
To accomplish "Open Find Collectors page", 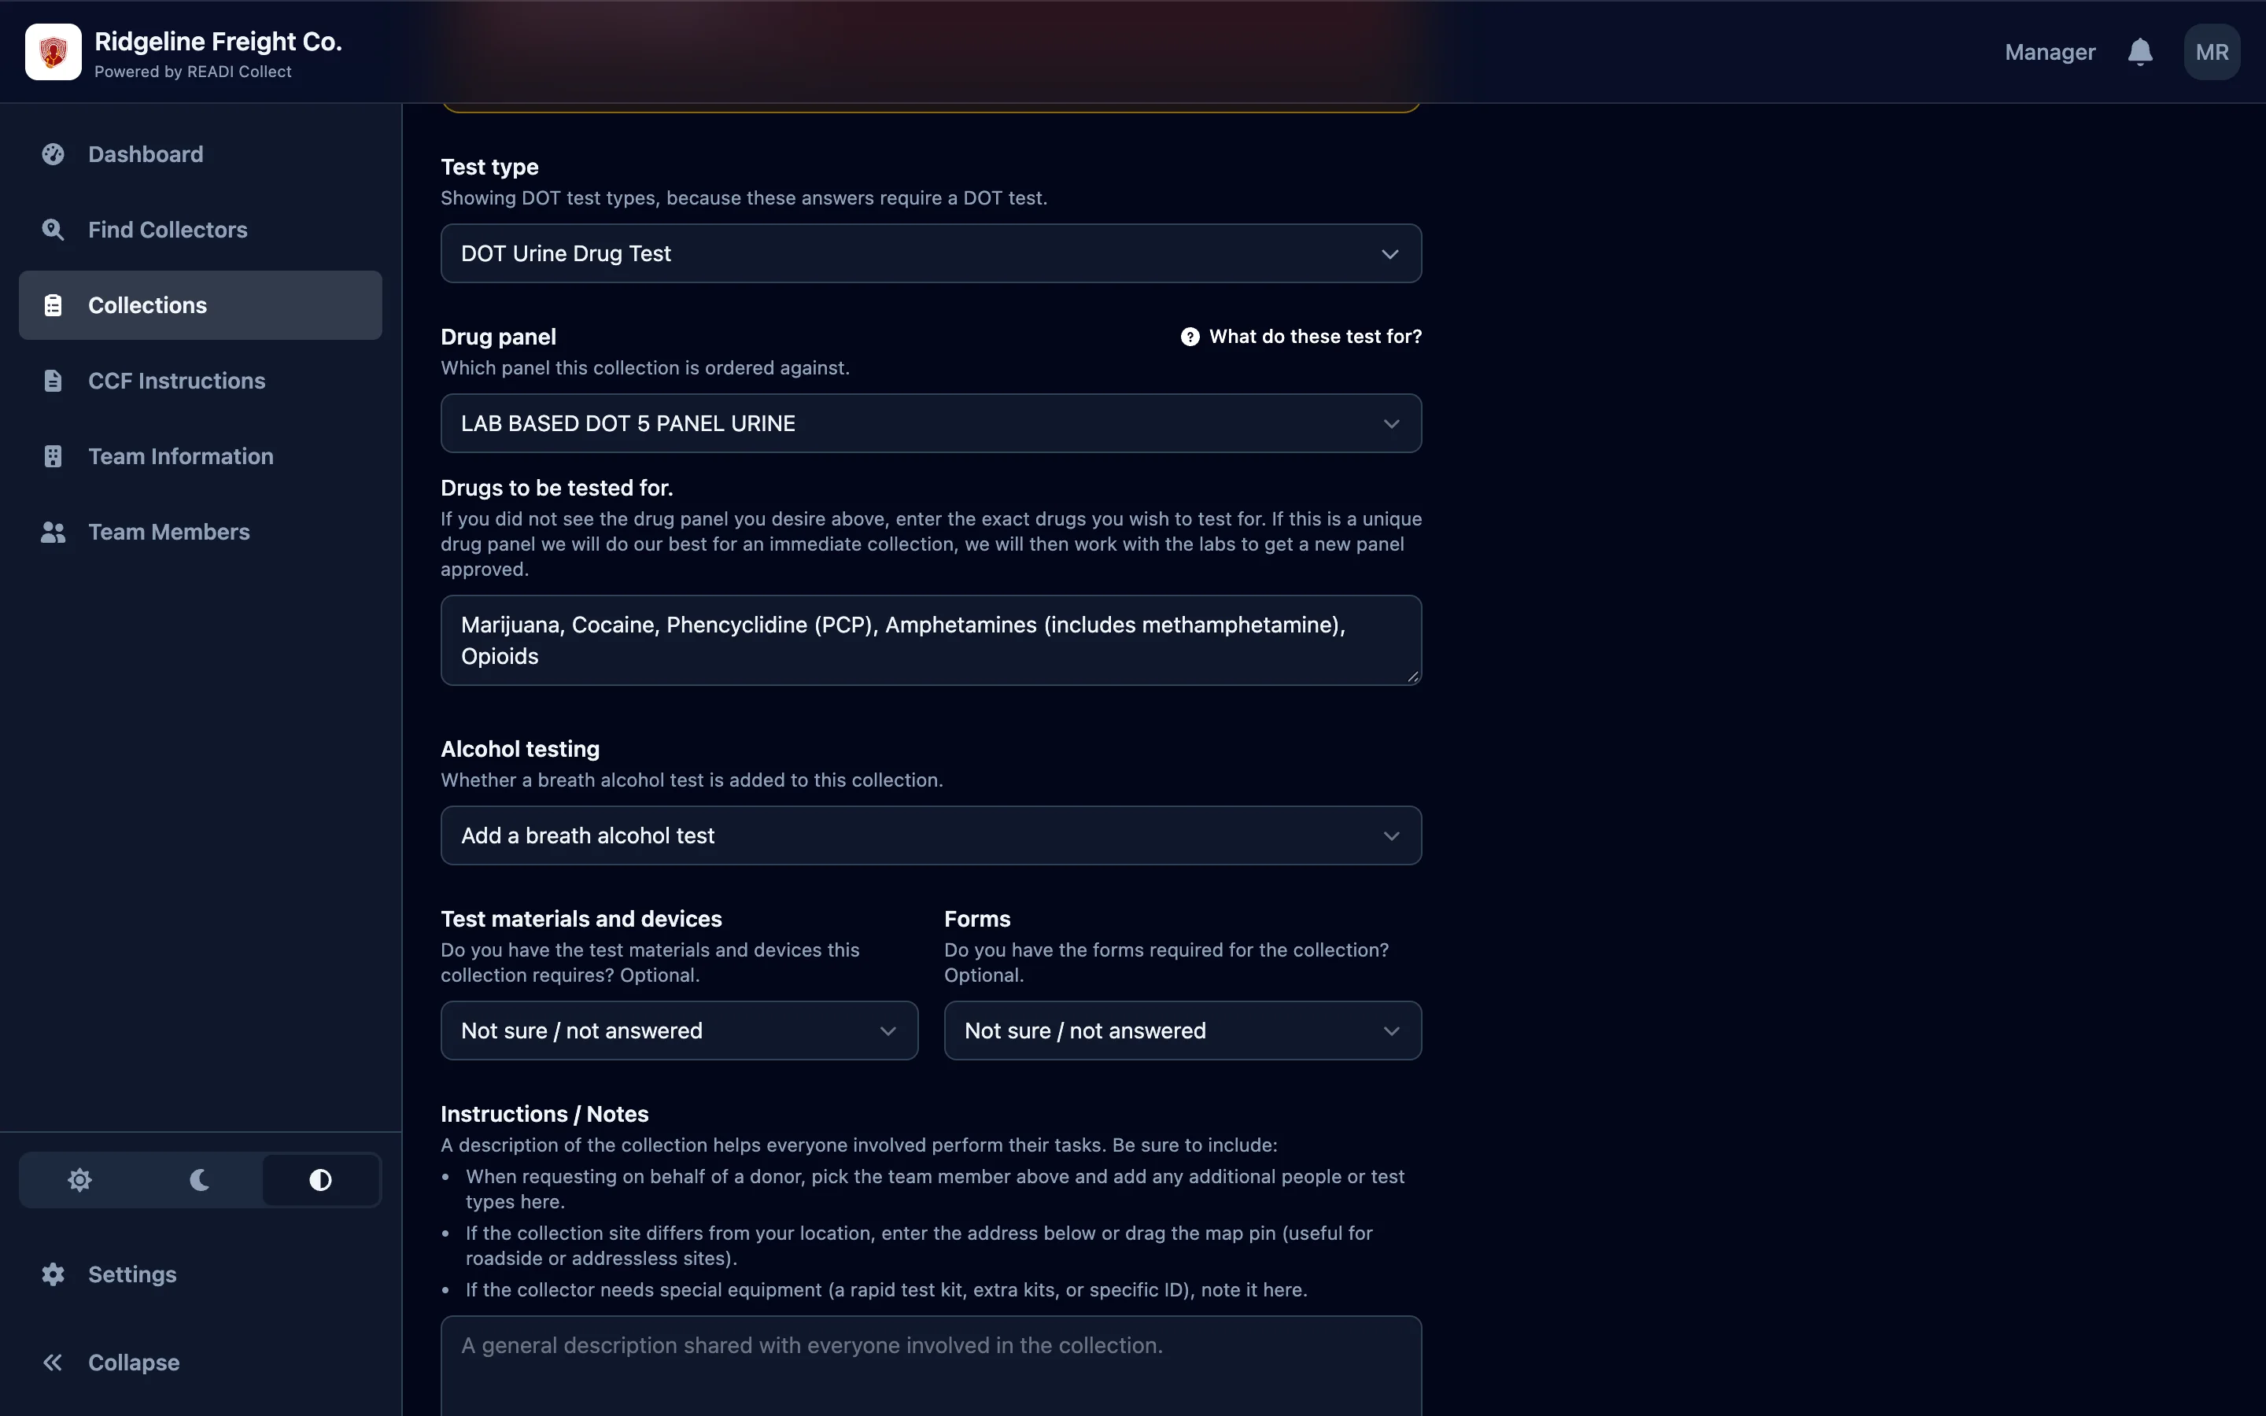I will [x=201, y=230].
